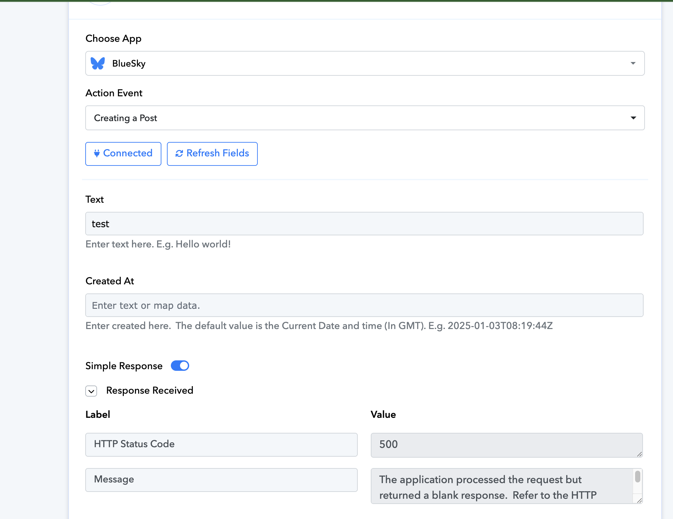Click the Action Event heading

(114, 93)
